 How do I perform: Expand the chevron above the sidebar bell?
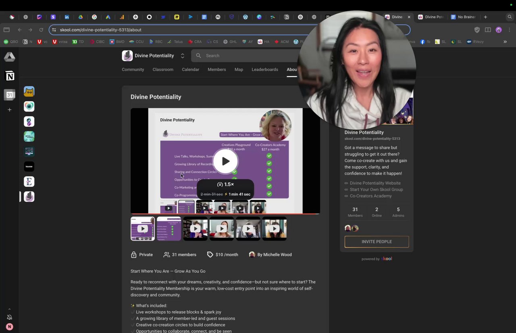tap(10, 309)
